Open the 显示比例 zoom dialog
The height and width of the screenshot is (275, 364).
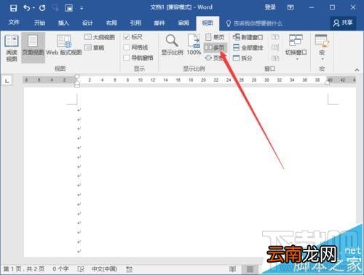tap(172, 45)
